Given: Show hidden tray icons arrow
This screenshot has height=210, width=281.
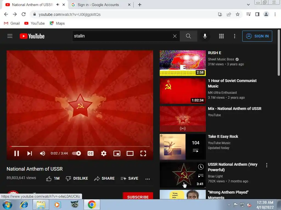Looking at the screenshot, I should pyautogui.click(x=229, y=205).
